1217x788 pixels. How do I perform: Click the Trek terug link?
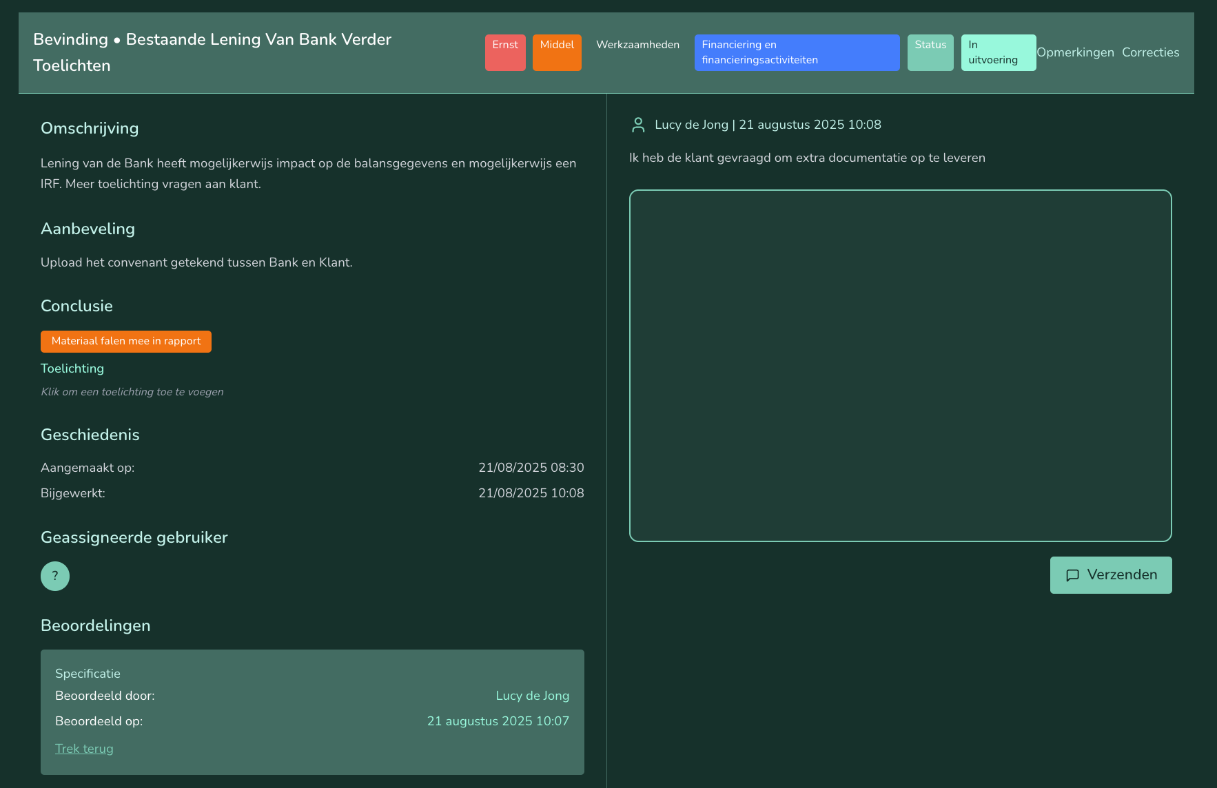pos(84,749)
